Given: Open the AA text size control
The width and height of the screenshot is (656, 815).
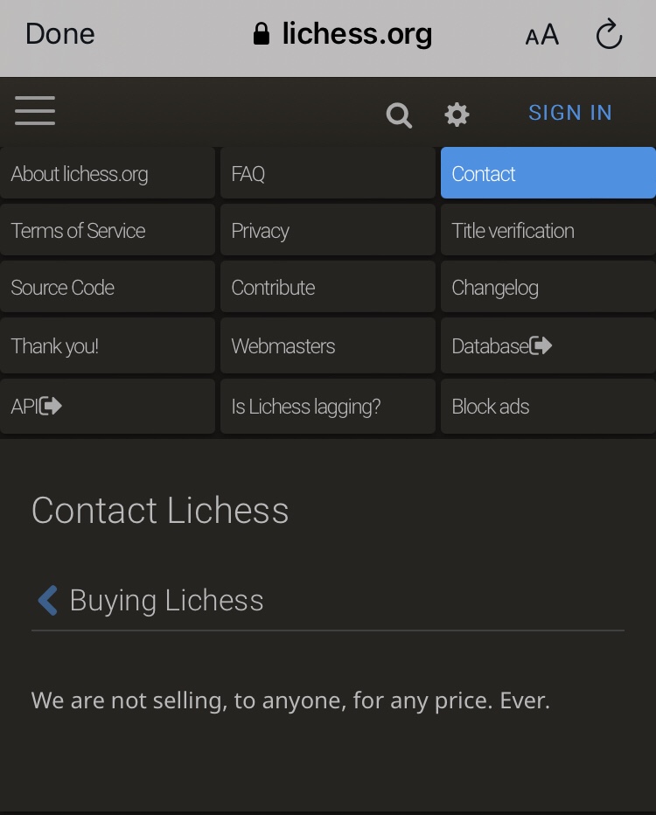Looking at the screenshot, I should (x=541, y=35).
